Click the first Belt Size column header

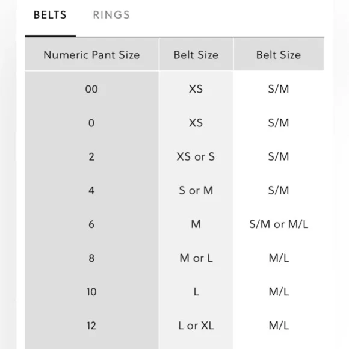point(196,55)
